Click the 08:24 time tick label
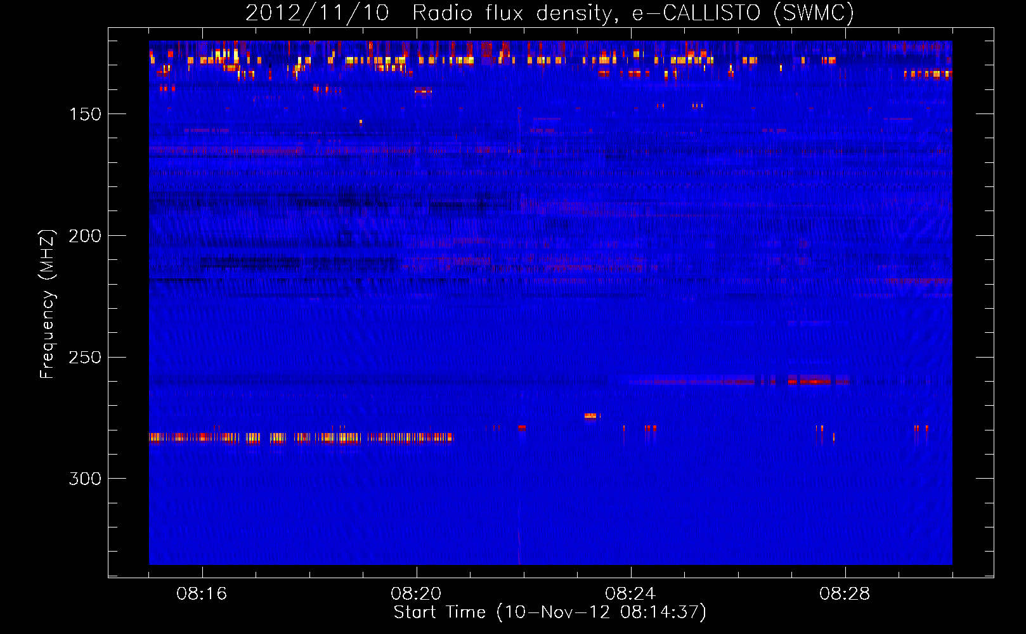Image resolution: width=1026 pixels, height=634 pixels. 630,594
